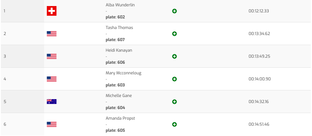Image resolution: width=312 pixels, height=136 pixels.
Task: Click the green plus beside Heidi Kanayan
Action: point(174,57)
